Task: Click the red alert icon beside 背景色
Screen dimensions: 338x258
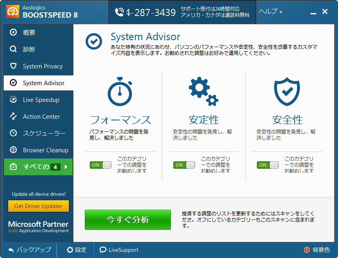Action: [x=306, y=250]
